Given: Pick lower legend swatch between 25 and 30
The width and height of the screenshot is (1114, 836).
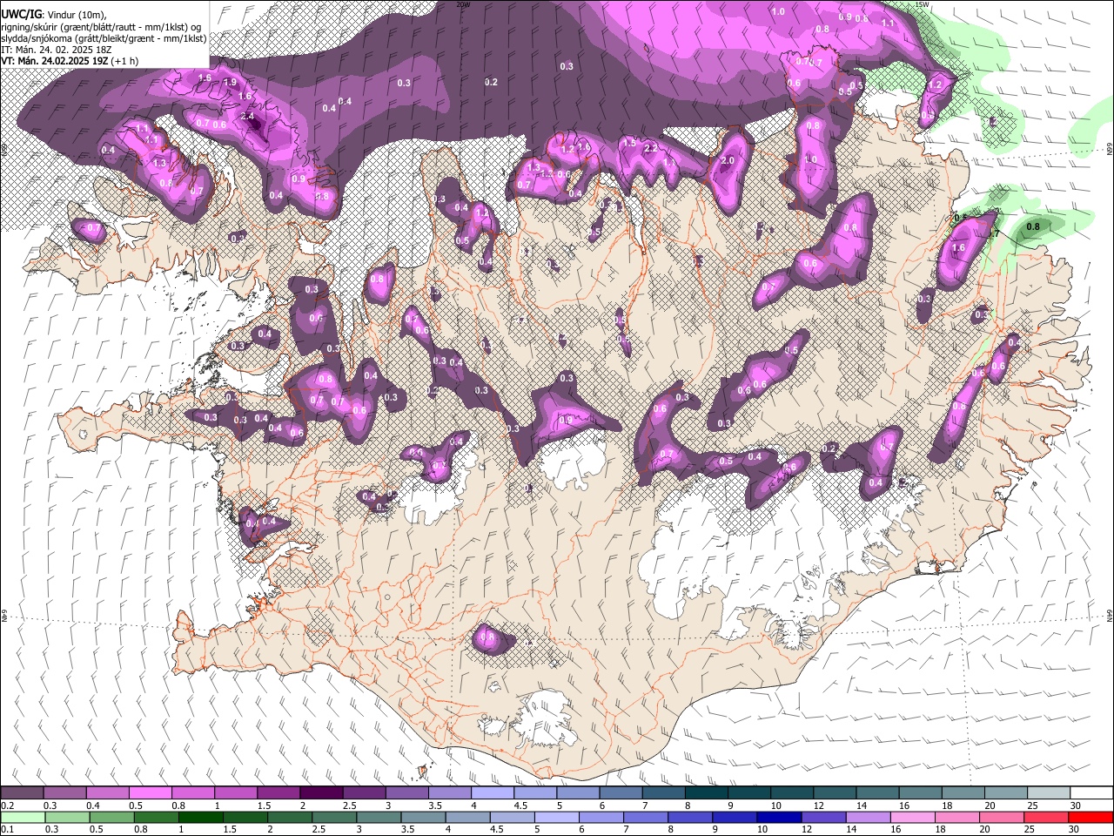Looking at the screenshot, I should click(1045, 817).
